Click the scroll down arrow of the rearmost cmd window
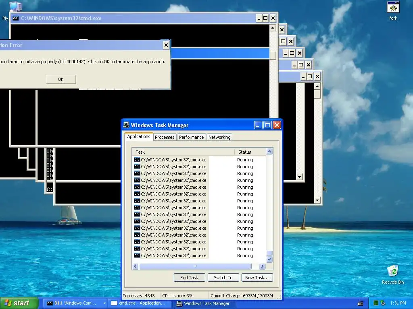Screen dimensions: 413x309 tap(317, 200)
